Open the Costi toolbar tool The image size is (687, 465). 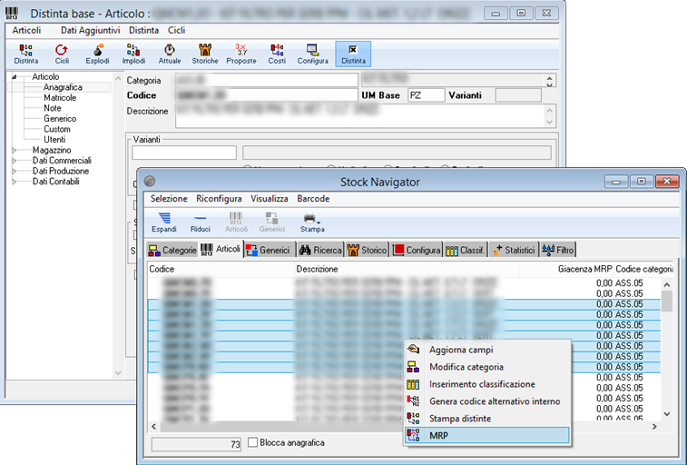(277, 54)
